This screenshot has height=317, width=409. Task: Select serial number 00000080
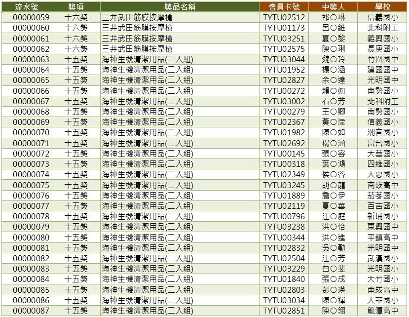click(x=31, y=238)
